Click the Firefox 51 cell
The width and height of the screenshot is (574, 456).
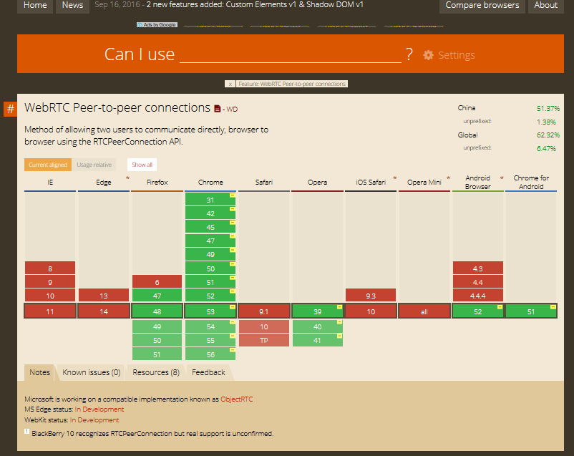point(157,354)
